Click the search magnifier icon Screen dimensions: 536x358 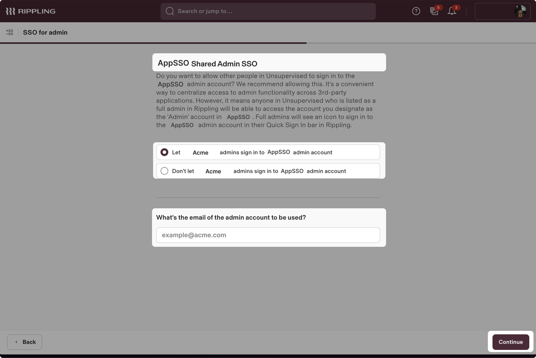(x=170, y=11)
